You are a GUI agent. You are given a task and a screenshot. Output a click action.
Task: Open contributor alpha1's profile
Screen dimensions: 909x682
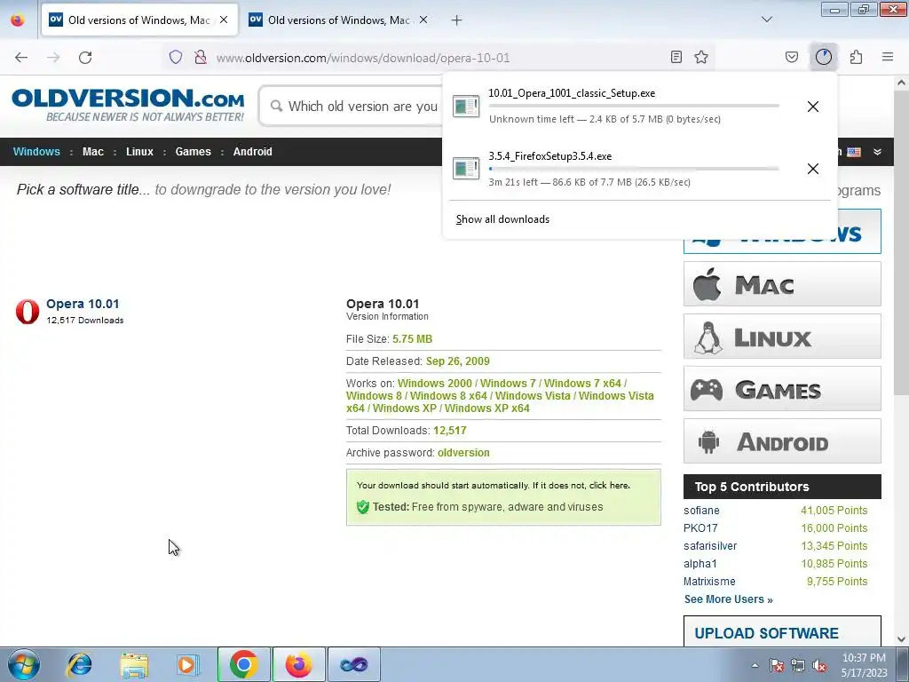pos(700,564)
